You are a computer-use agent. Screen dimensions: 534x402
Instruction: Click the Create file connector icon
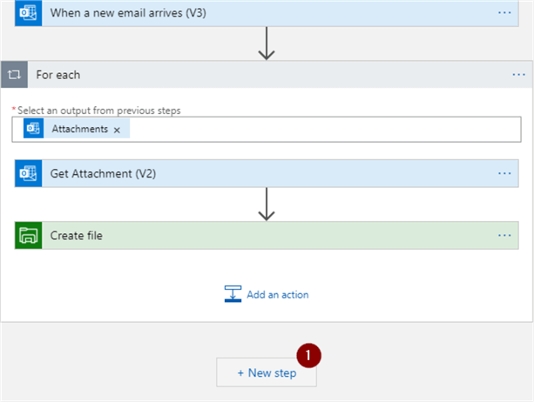pyautogui.click(x=29, y=235)
